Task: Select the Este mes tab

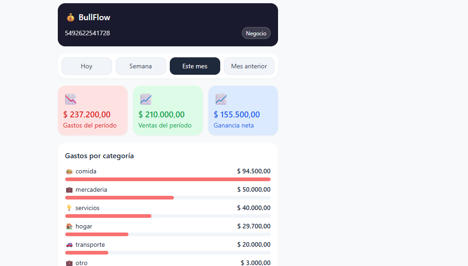Action: 195,66
